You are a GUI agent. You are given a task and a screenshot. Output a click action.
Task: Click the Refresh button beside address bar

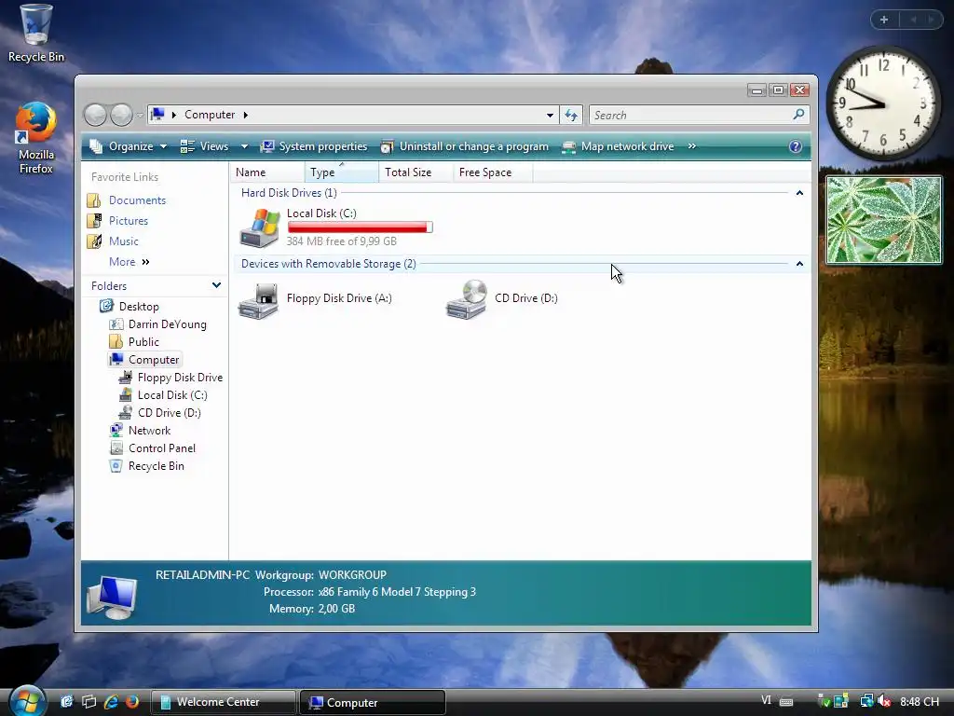point(571,115)
